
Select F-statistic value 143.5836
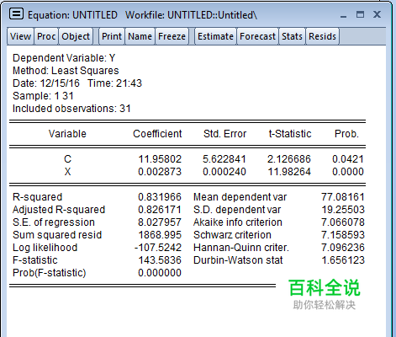tap(160, 260)
